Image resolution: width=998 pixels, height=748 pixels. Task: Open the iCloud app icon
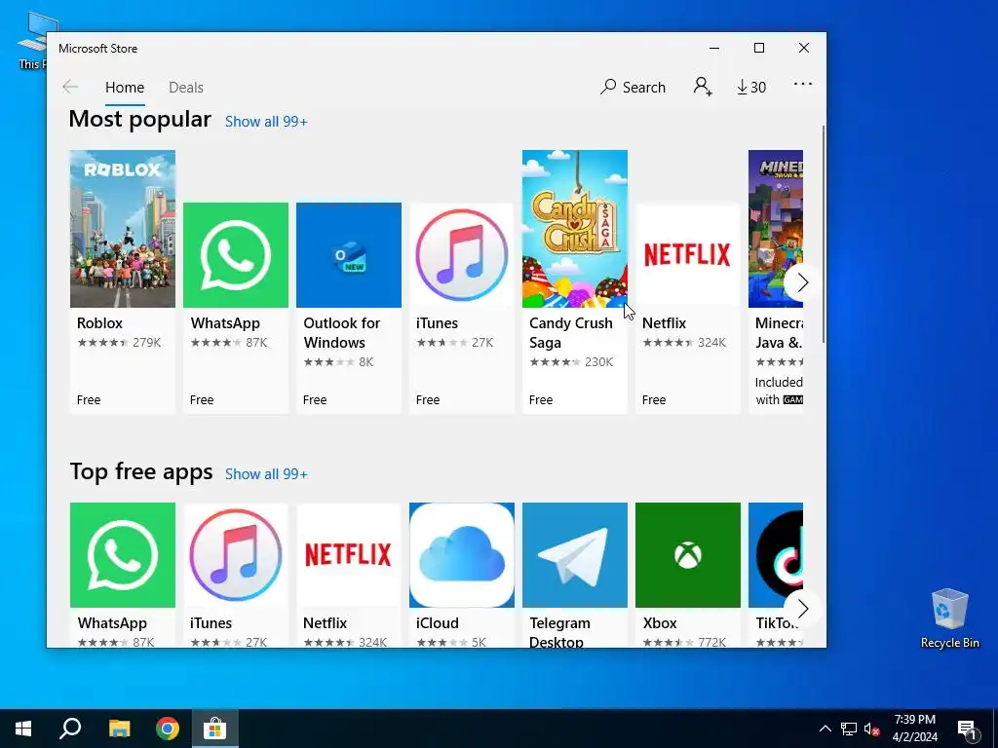point(461,555)
